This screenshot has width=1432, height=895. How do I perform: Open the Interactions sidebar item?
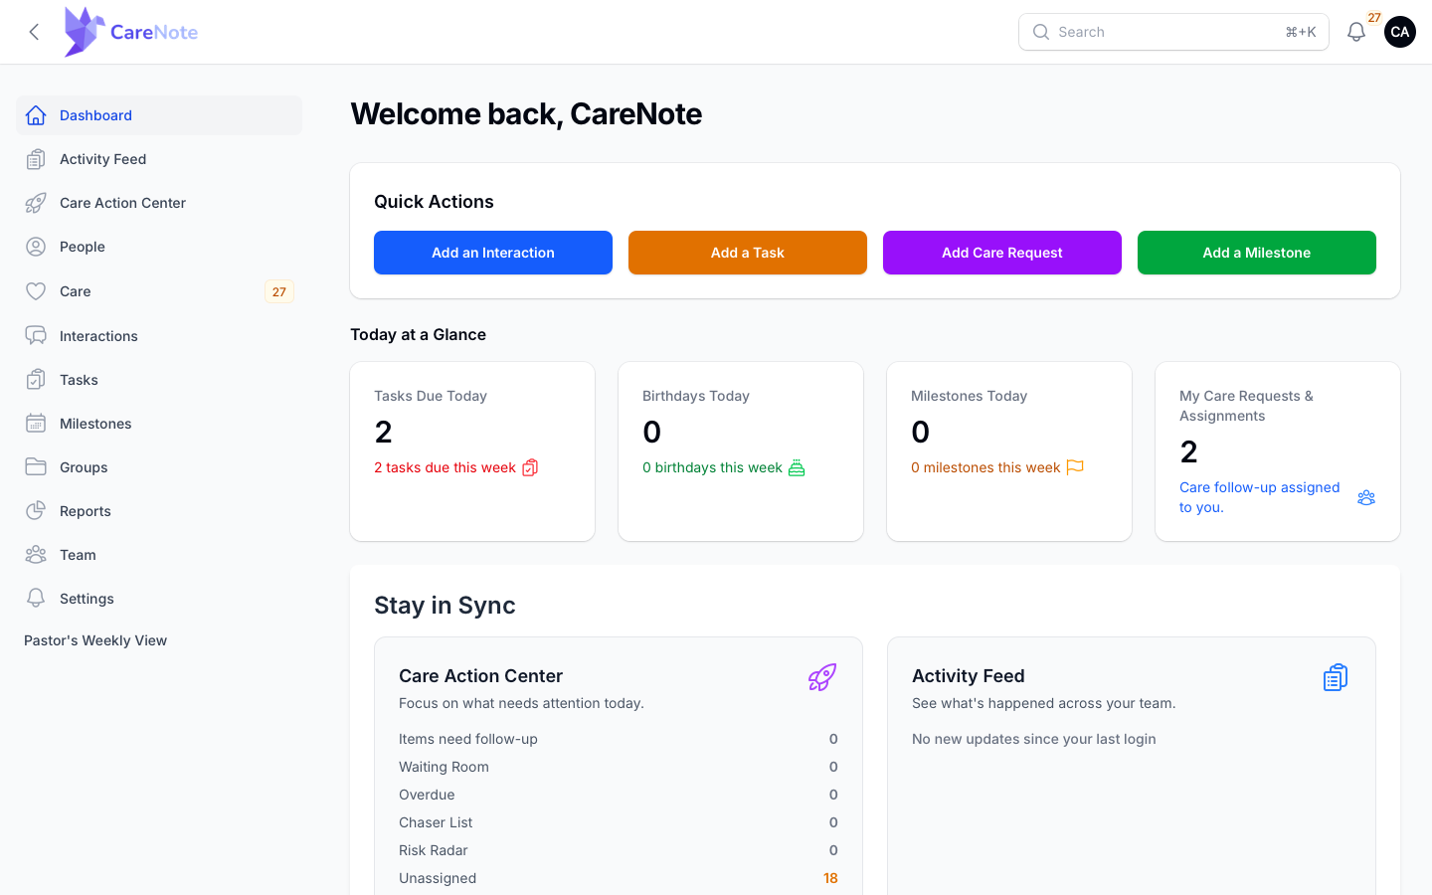[159, 336]
